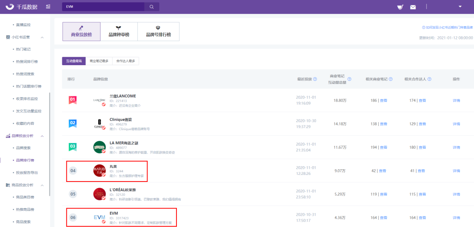Viewport: 474px width, 227px height.
Task: Open 详情 for Clinique倩碧
Action: tap(456, 124)
